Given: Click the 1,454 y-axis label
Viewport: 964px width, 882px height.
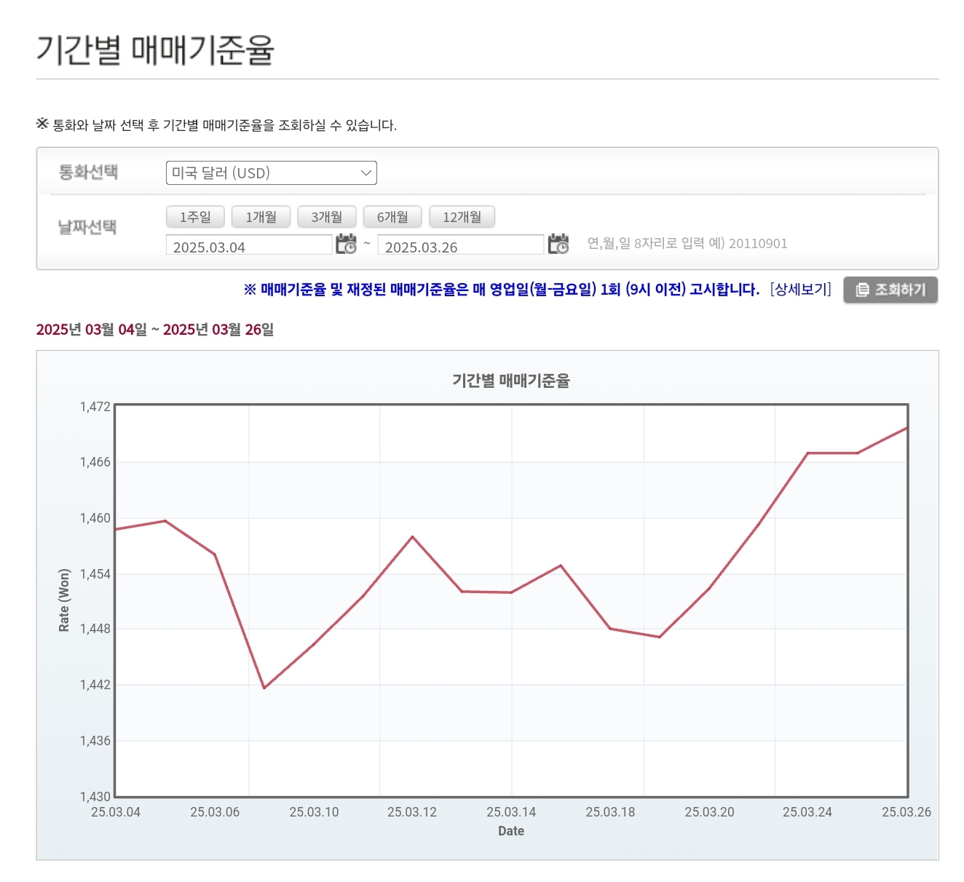Looking at the screenshot, I should [95, 574].
